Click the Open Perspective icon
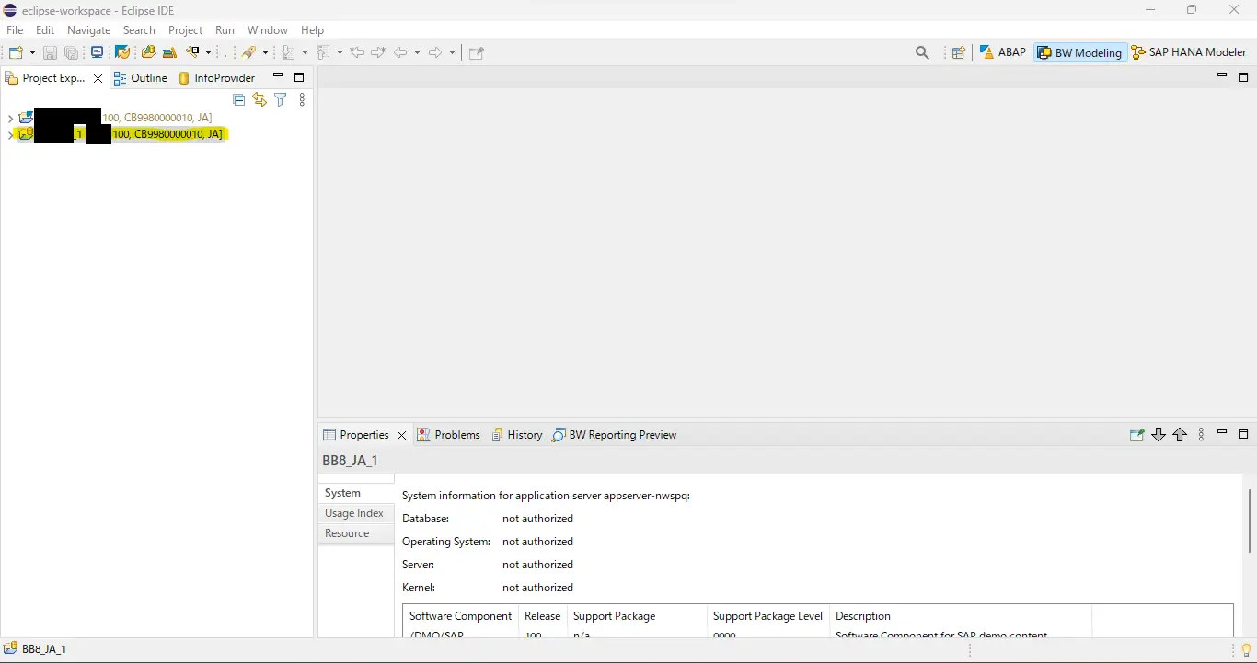Viewport: 1257px width, 663px height. 958,52
